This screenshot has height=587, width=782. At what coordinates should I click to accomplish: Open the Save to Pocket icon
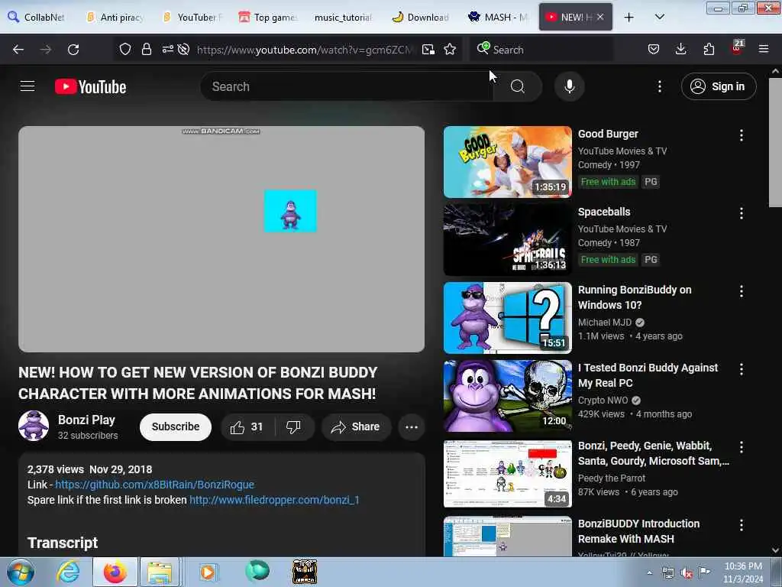(654, 49)
